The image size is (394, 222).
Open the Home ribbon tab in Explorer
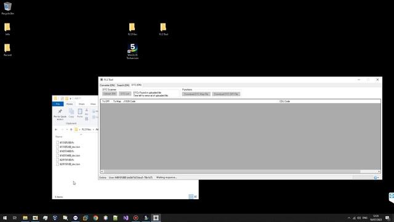pyautogui.click(x=70, y=104)
